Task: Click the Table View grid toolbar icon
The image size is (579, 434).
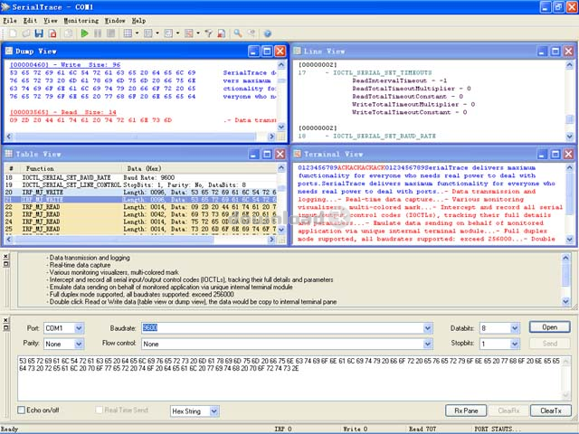Action: point(128,33)
